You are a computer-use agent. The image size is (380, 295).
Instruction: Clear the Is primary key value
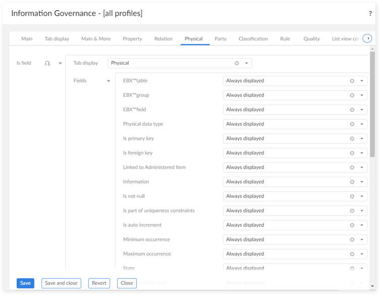[352, 138]
